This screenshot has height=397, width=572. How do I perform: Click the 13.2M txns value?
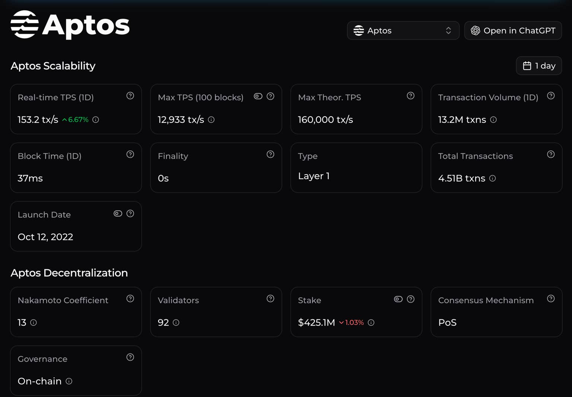[x=462, y=120]
